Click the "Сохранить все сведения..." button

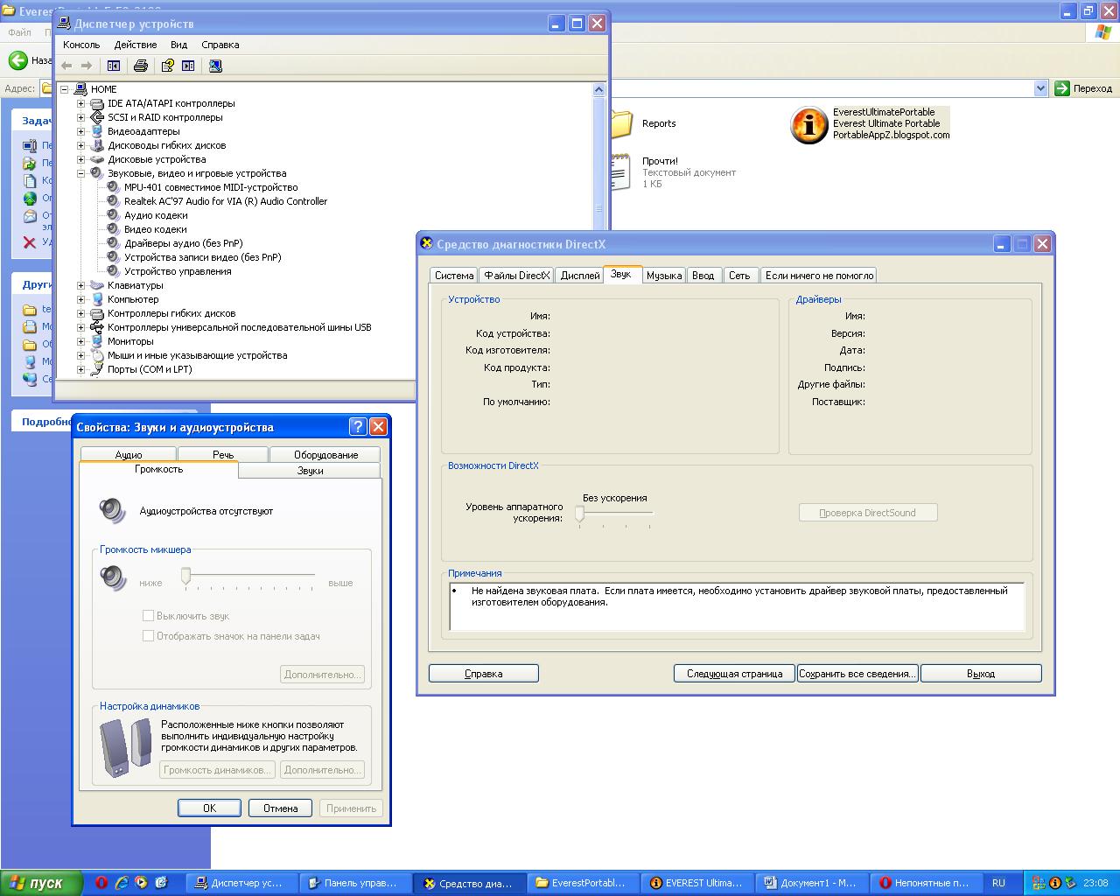857,674
